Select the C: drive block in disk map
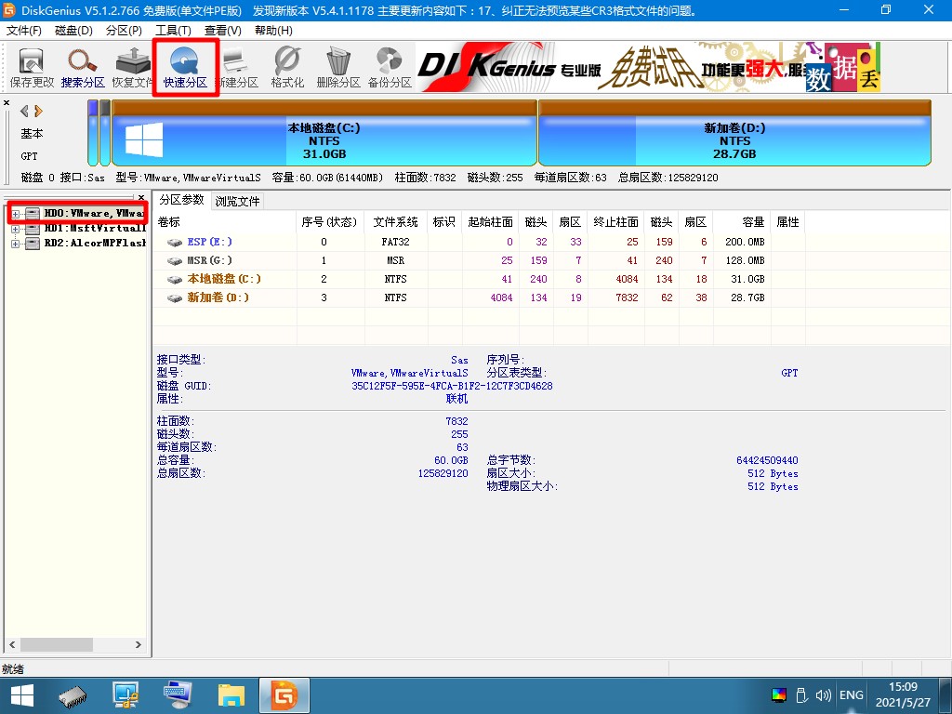The image size is (952, 714). [324, 133]
